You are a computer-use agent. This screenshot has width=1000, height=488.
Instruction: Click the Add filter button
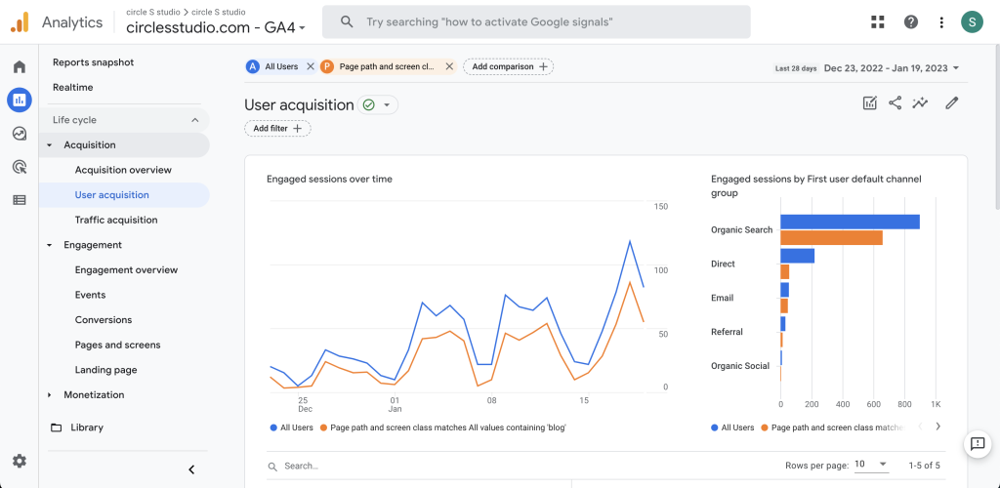[x=277, y=128]
